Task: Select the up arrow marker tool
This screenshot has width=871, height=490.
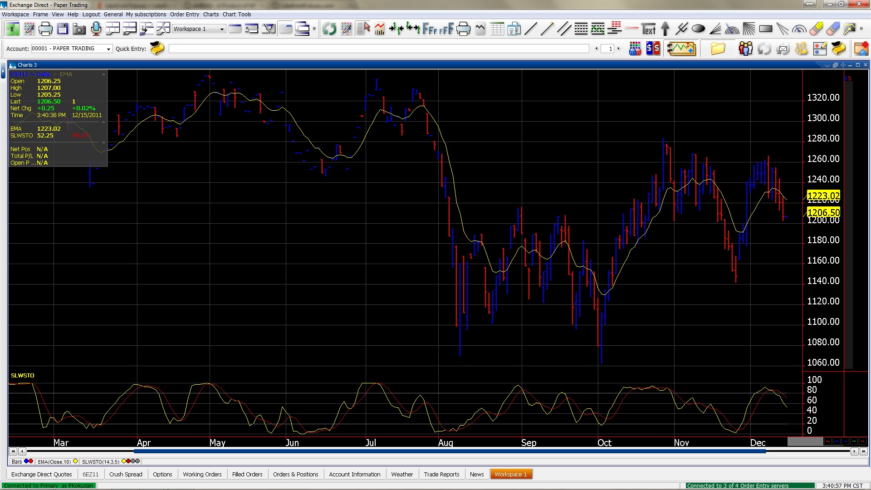Action: (665, 29)
